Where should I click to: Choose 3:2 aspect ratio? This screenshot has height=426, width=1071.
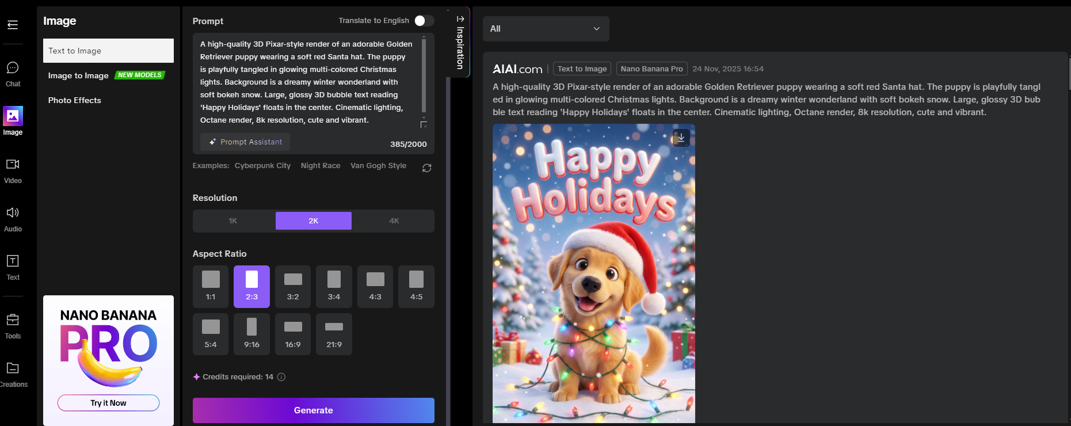click(x=293, y=287)
